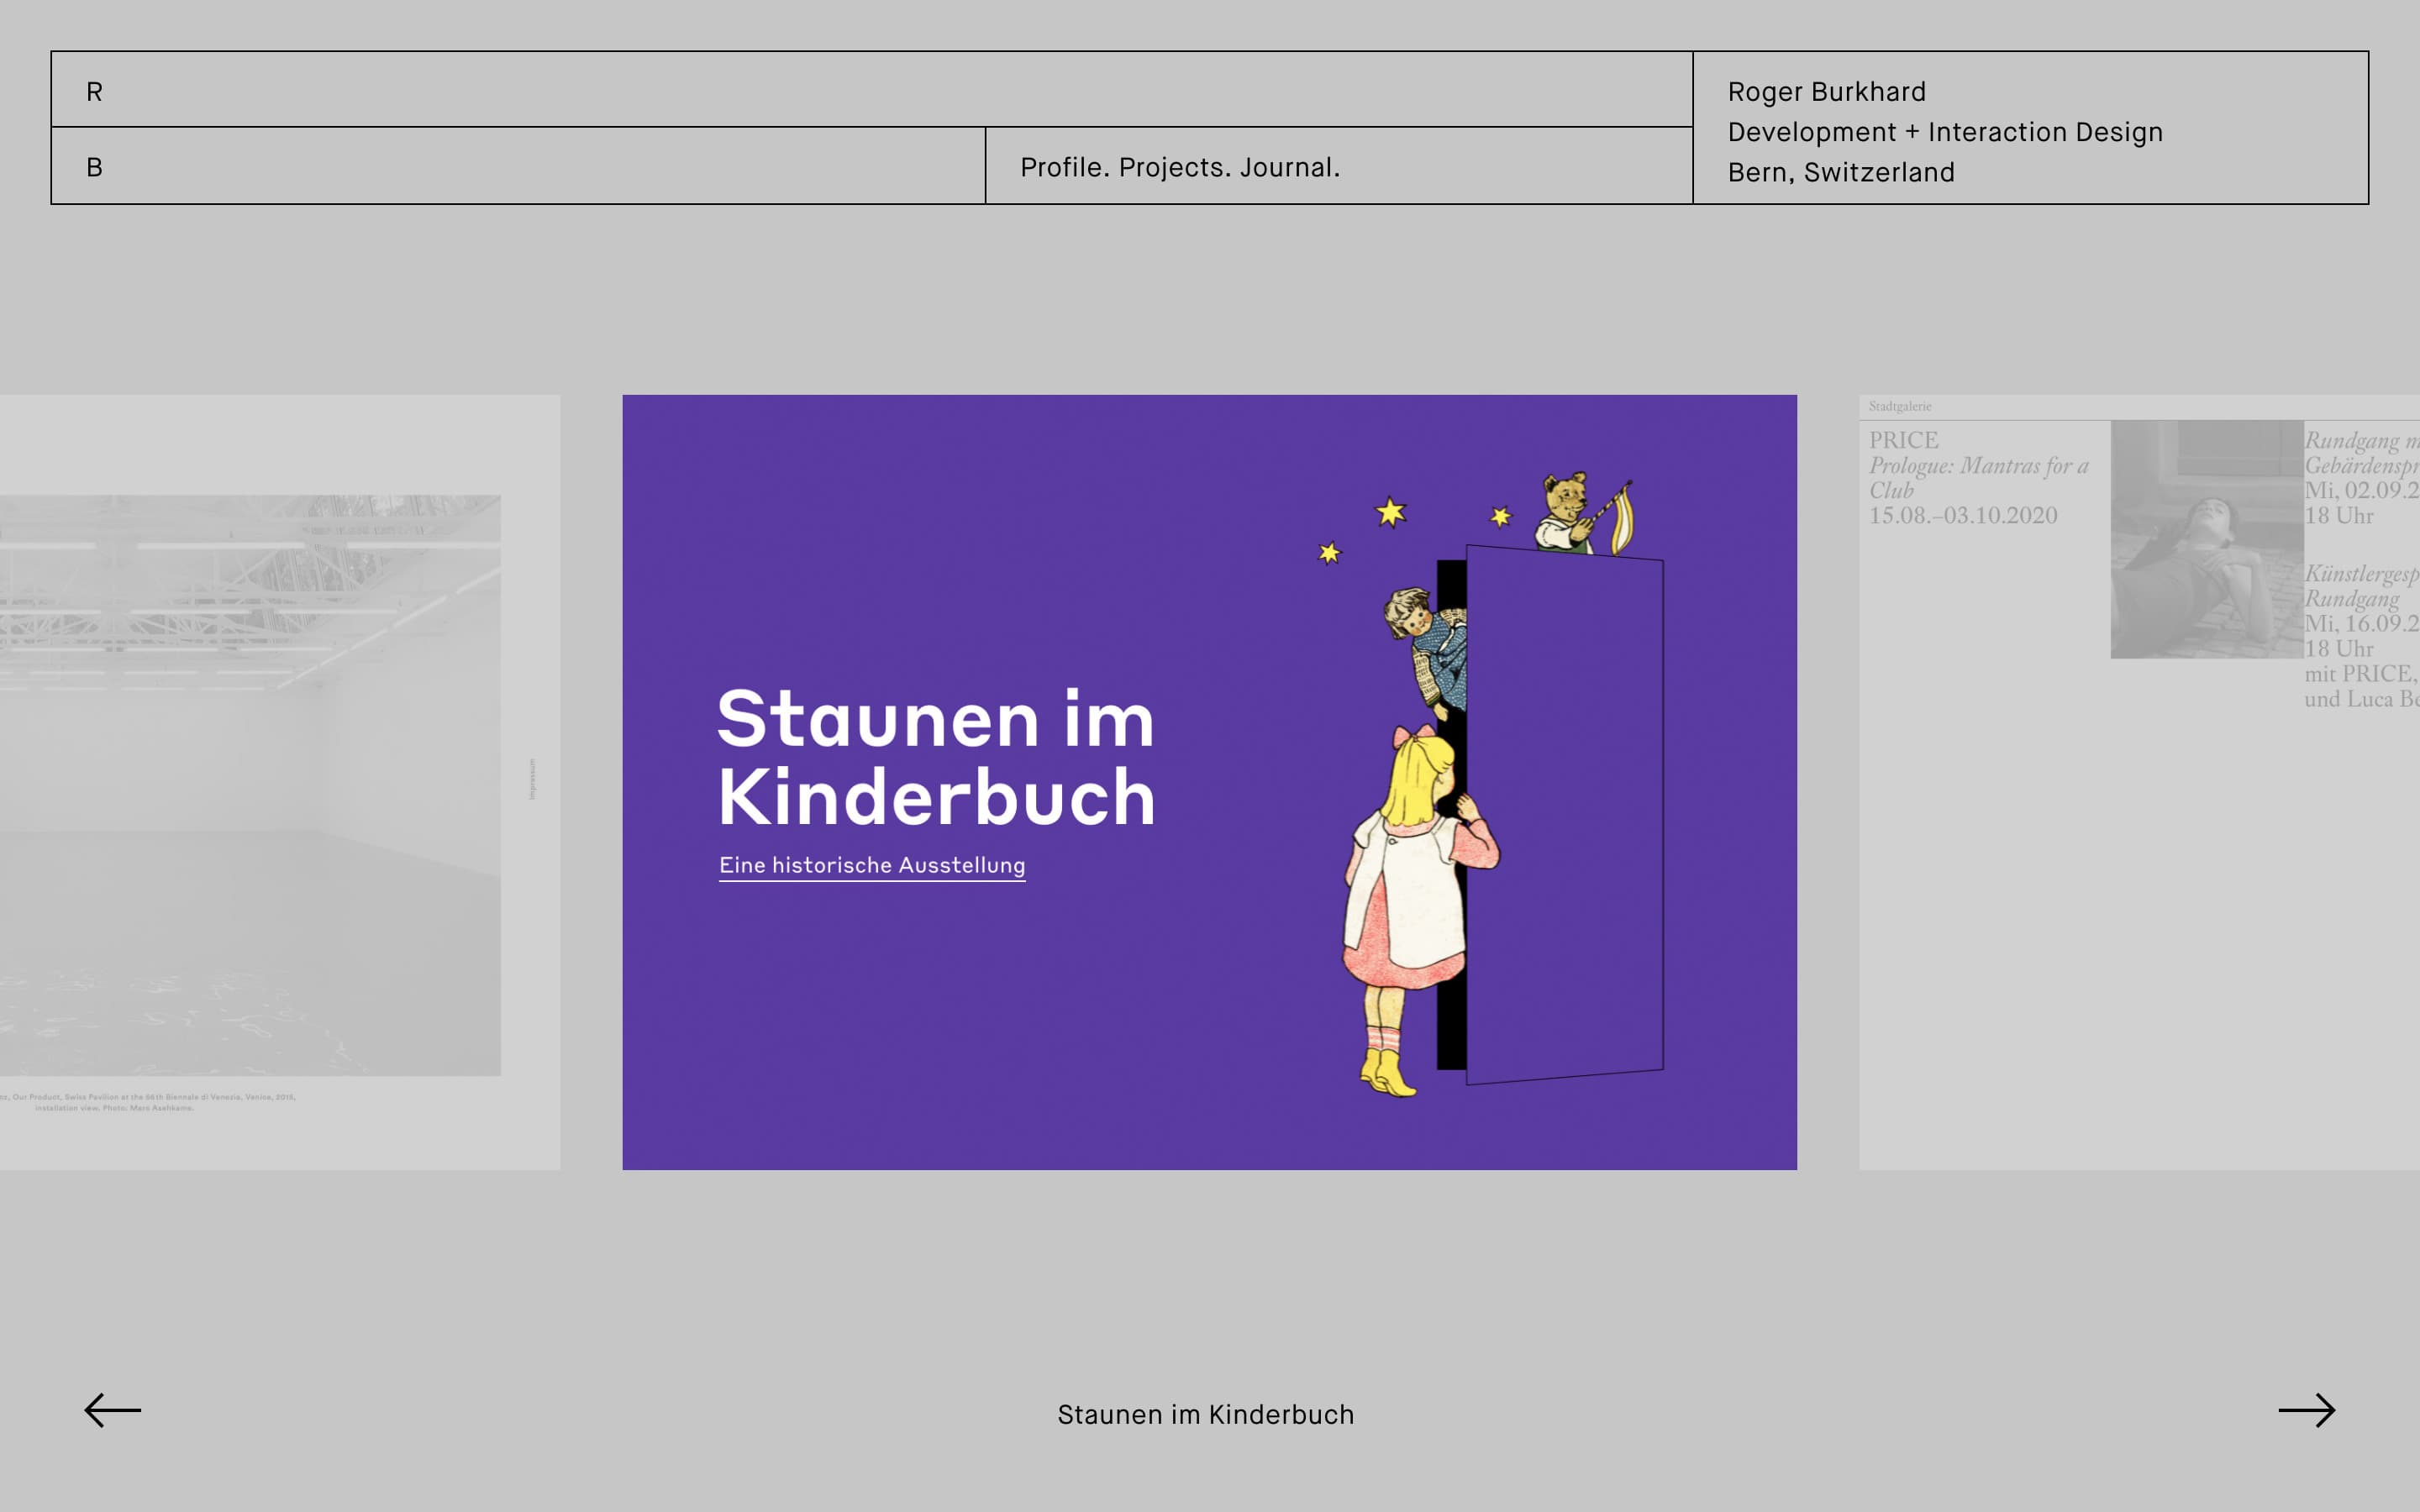Open the Projects menu item

(1174, 167)
